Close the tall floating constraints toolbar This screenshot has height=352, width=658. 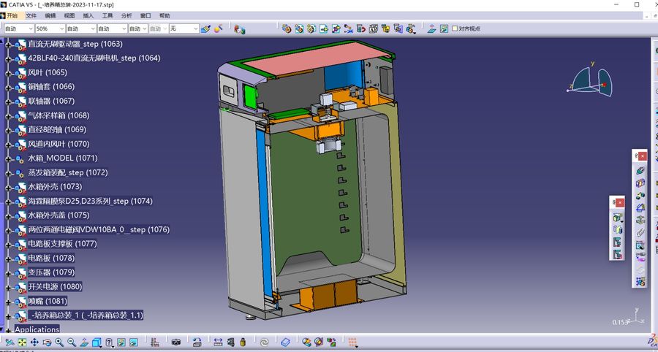coord(643,156)
